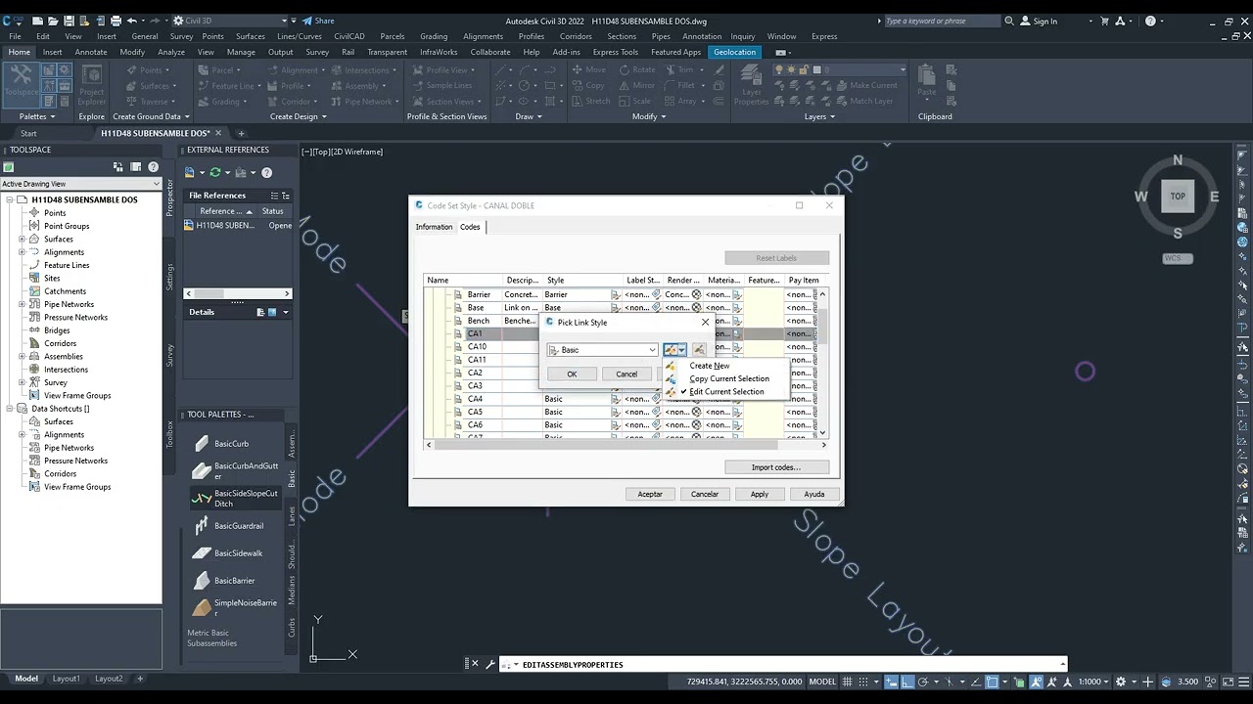Collapse the Data Shortcuts tree node
The width and height of the screenshot is (1253, 704).
click(x=10, y=409)
